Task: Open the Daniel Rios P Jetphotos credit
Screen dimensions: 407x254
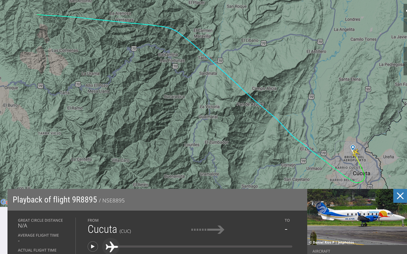Action: (332, 242)
